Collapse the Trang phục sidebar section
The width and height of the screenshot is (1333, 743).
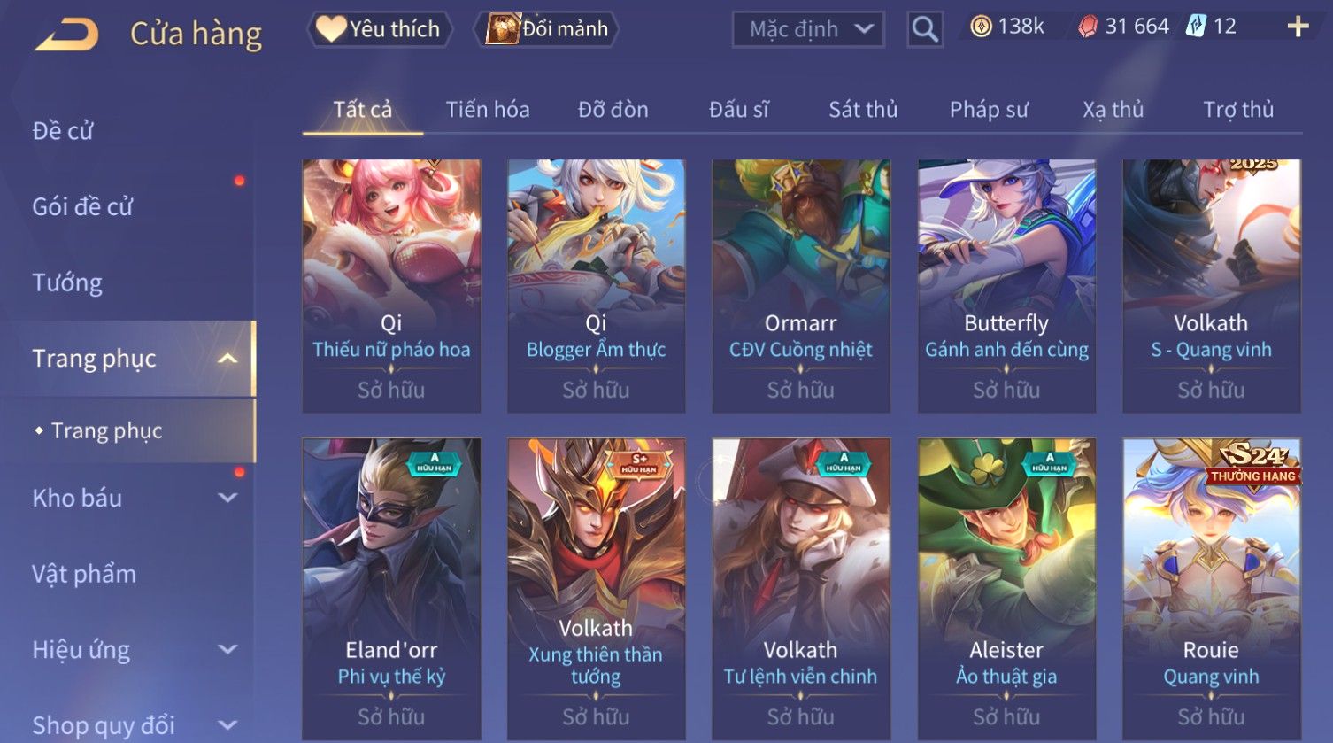click(x=227, y=359)
